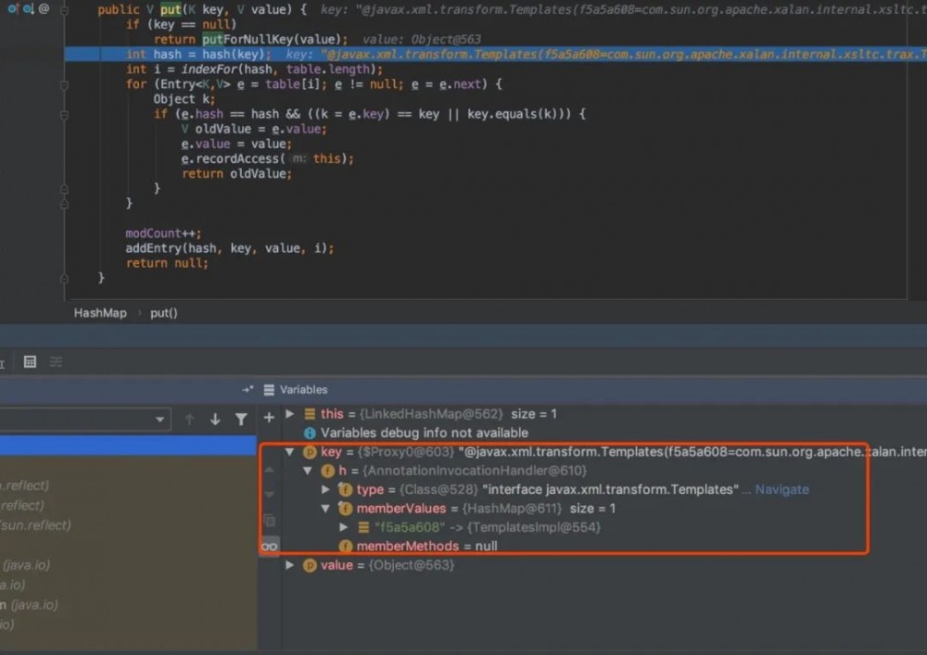Screen dimensions: 927x655
Task: Click the Variables panel layout settings icon
Action: pos(55,361)
